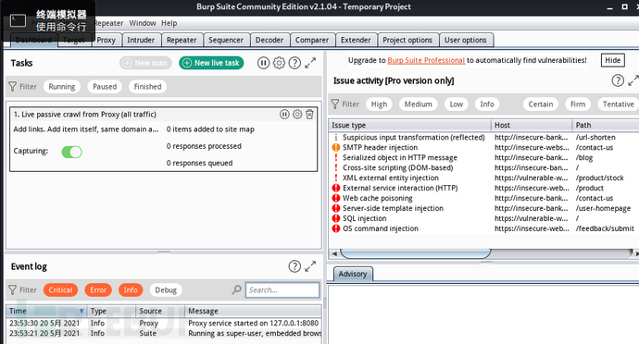The height and width of the screenshot is (344, 639).
Task: Click the Tasks filter funnel icon
Action: click(13, 86)
